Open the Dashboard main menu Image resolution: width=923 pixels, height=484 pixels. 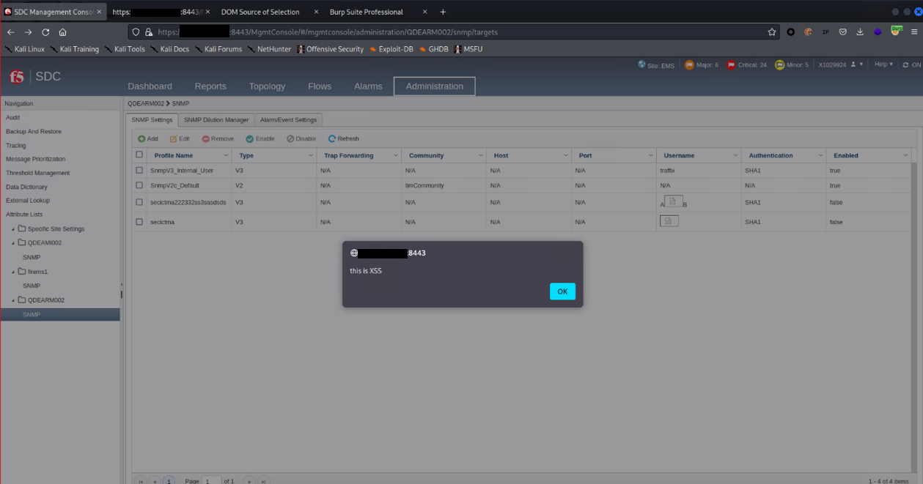coord(150,86)
